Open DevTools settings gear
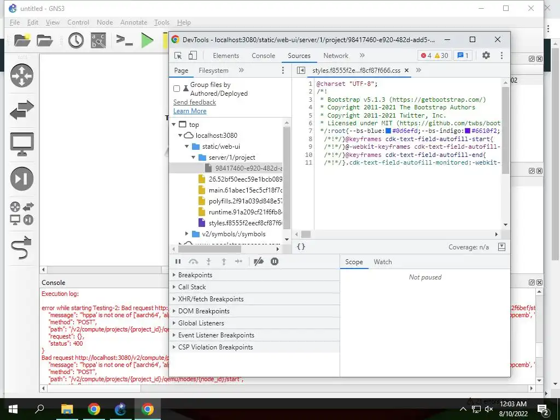560x420 pixels. (486, 55)
